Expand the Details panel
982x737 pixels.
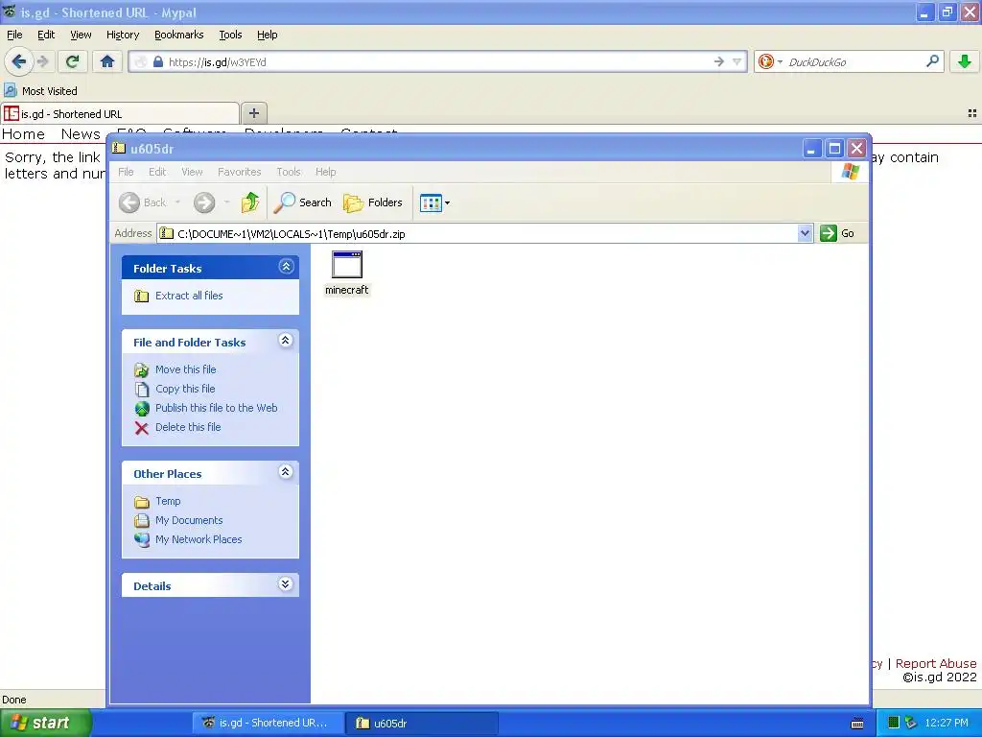(285, 584)
